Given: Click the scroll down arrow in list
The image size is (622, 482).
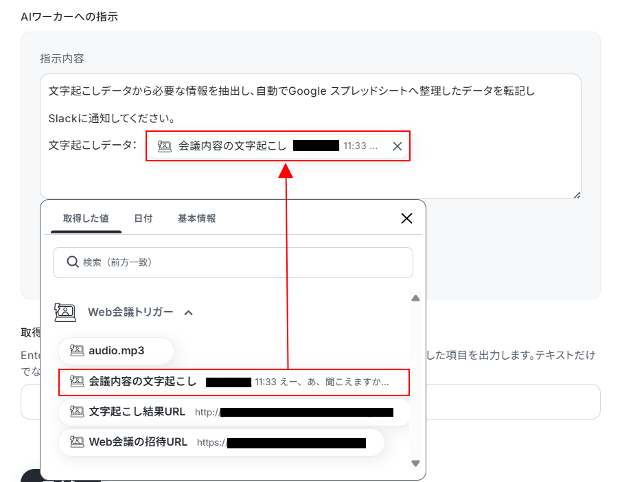Looking at the screenshot, I should tap(415, 463).
